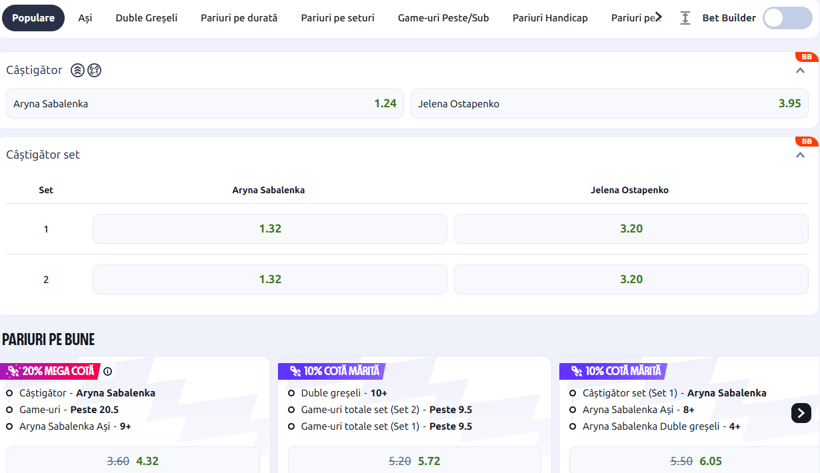This screenshot has width=820, height=473.
Task: Click BB badge on Câștigător market
Action: (807, 57)
